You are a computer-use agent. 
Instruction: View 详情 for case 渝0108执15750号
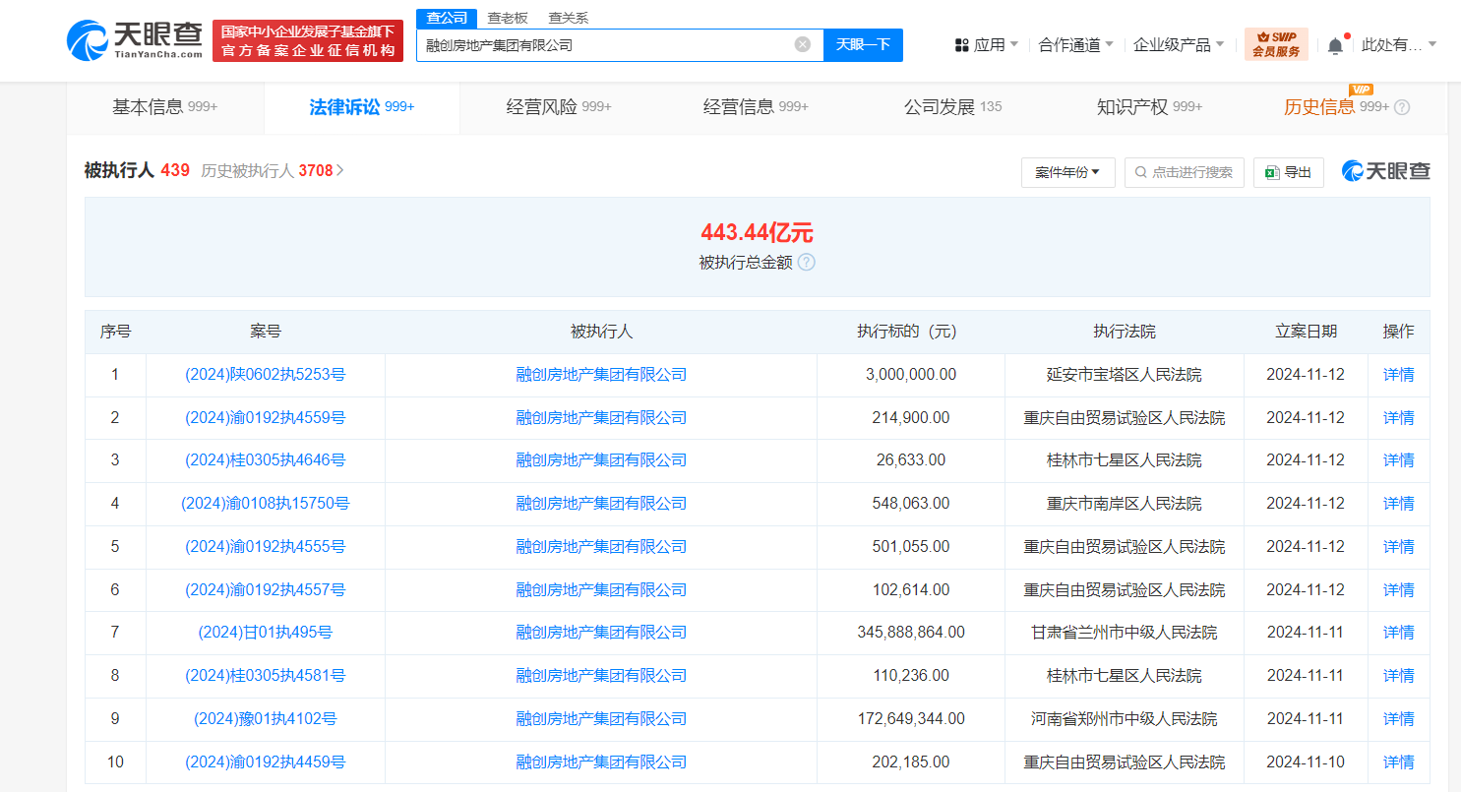[x=1398, y=504]
